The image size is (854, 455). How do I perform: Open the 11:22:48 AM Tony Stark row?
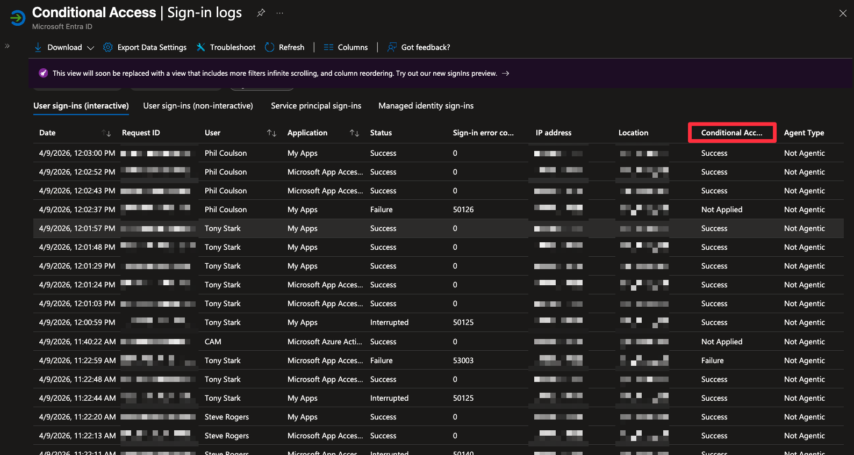click(x=438, y=379)
